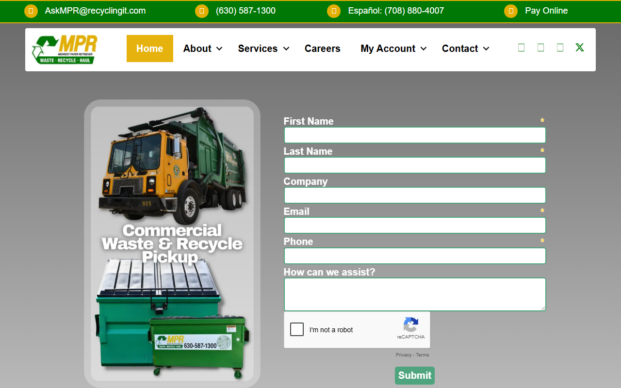The width and height of the screenshot is (621, 388).
Task: Open the Services menu item
Action: (258, 48)
